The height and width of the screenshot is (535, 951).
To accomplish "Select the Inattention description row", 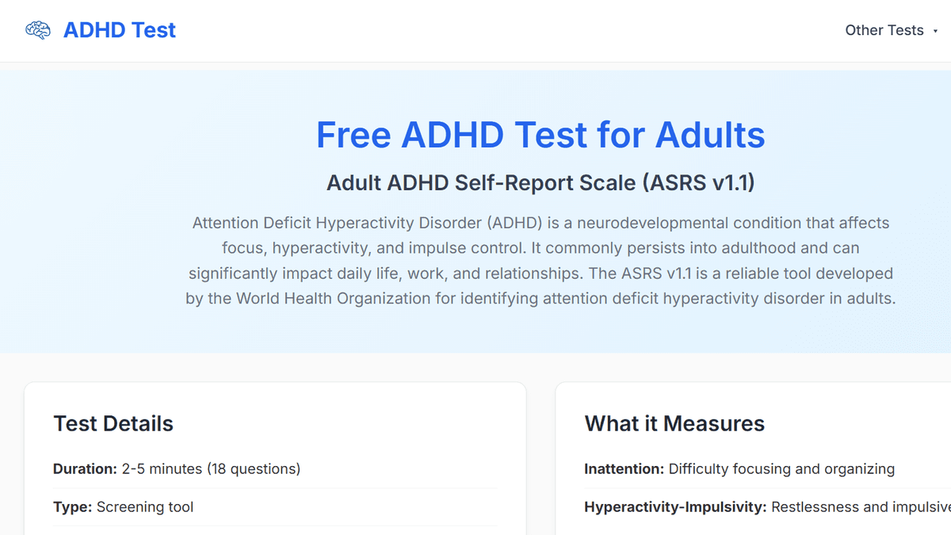I will [x=739, y=469].
